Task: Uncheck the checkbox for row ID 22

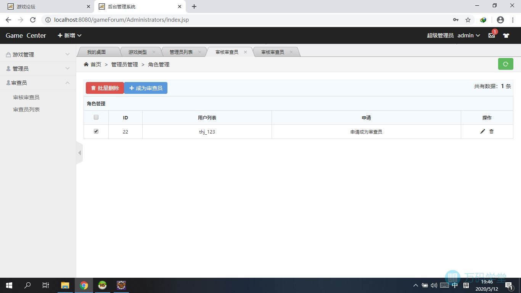Action: [96, 131]
